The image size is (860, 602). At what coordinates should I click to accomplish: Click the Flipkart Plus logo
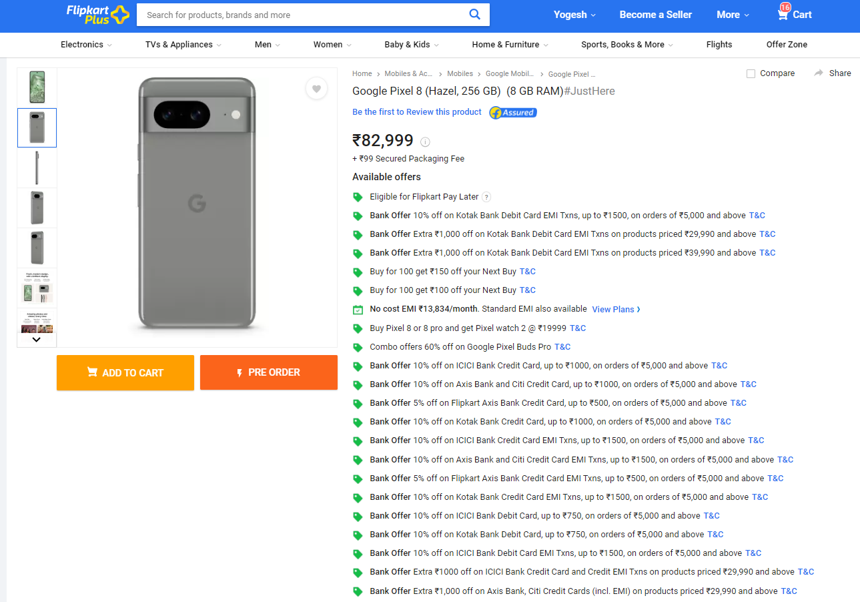pos(97,14)
